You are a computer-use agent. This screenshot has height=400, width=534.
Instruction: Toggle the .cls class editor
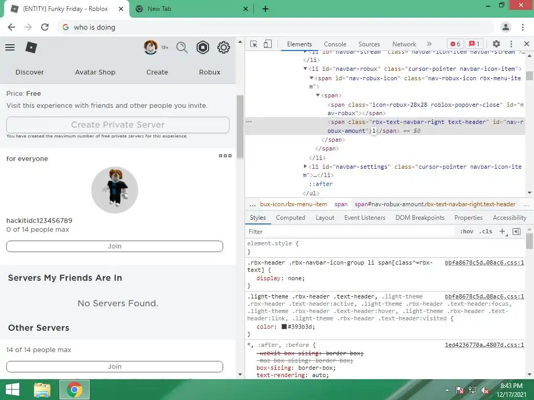(486, 232)
